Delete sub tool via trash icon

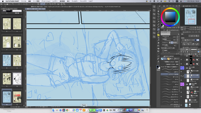pos(179,106)
